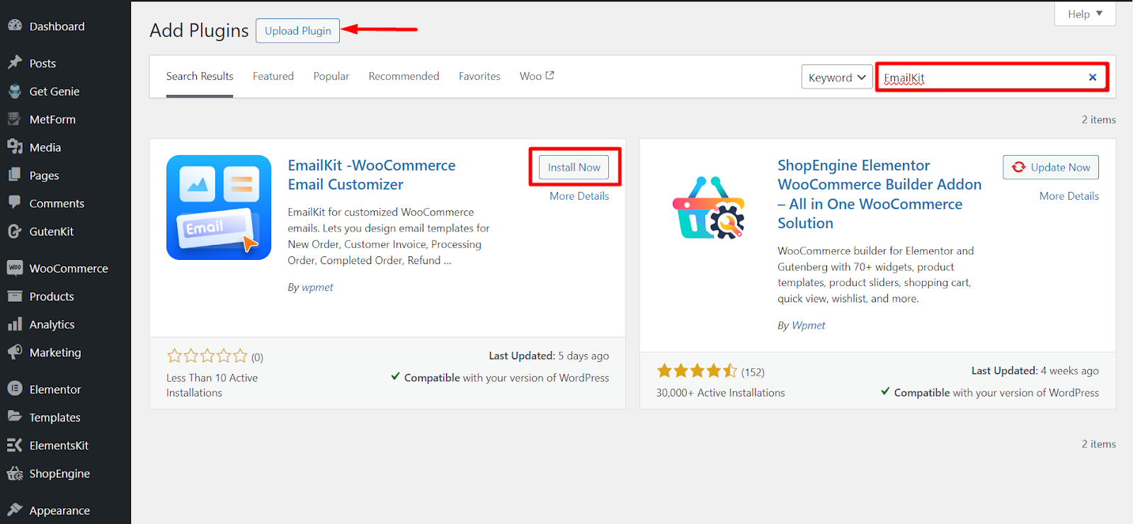Select the Elementor circle icon
Screen dimensions: 1133x524
click(15, 389)
